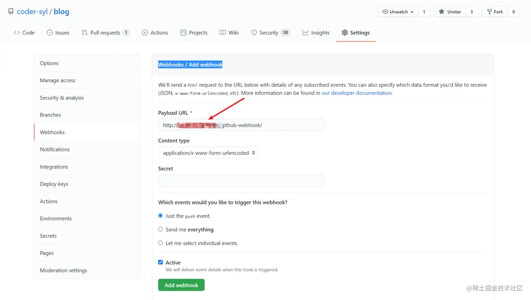The height and width of the screenshot is (300, 531).
Task: Open the Actions tab in repository navigation
Action: [x=155, y=33]
